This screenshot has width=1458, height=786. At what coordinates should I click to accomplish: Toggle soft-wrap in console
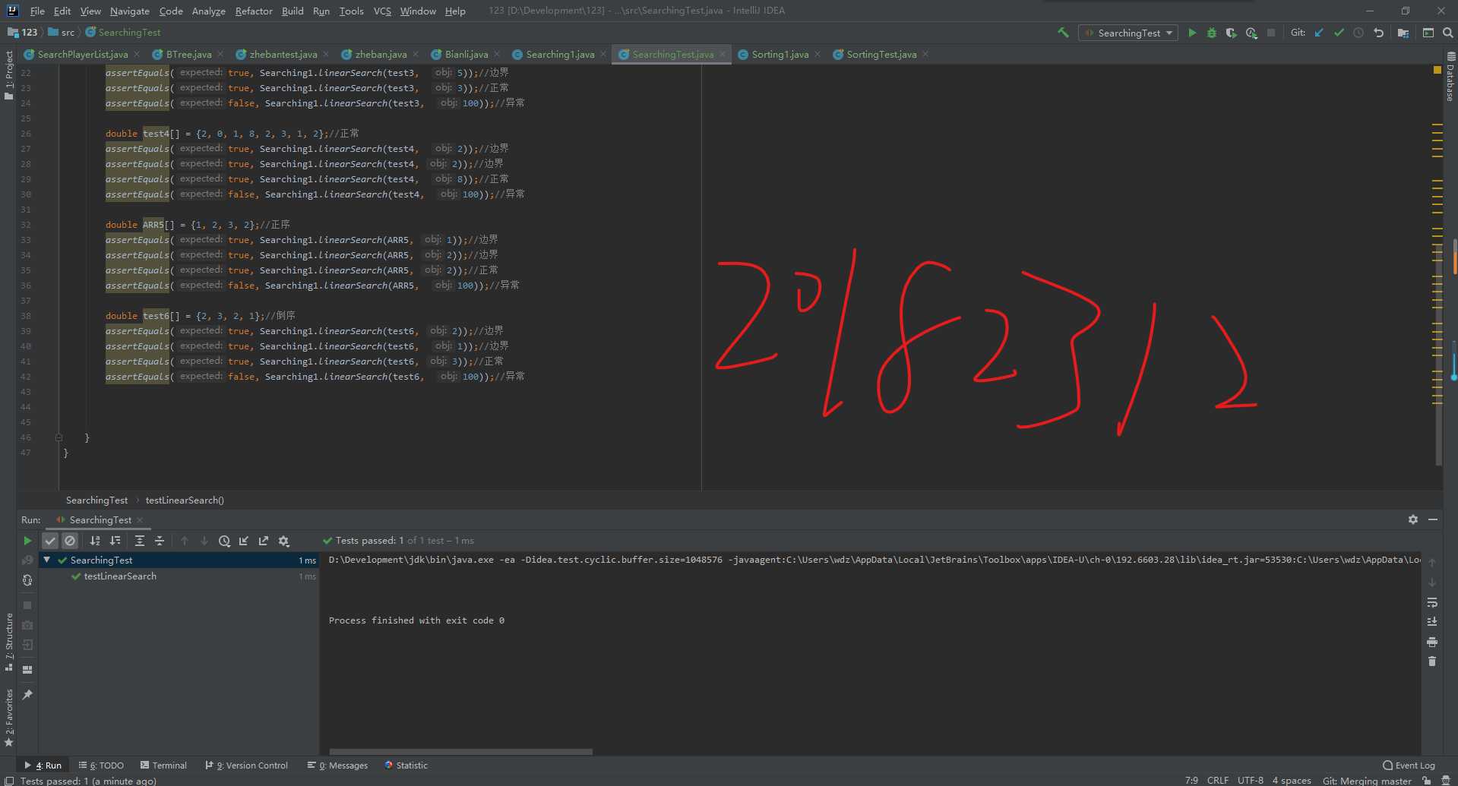tap(1432, 602)
